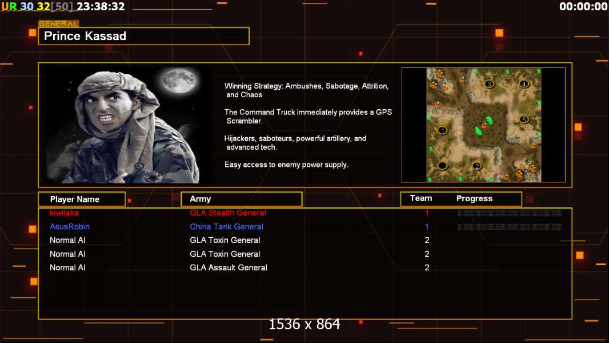Image resolution: width=609 pixels, height=343 pixels.
Task: Click the Player Name column header
Action: (82, 199)
